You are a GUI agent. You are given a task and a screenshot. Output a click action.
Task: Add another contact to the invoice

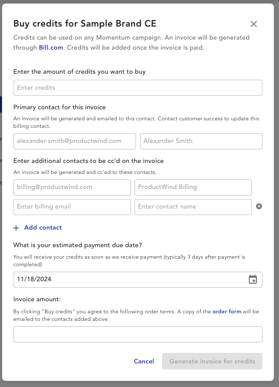point(38,228)
